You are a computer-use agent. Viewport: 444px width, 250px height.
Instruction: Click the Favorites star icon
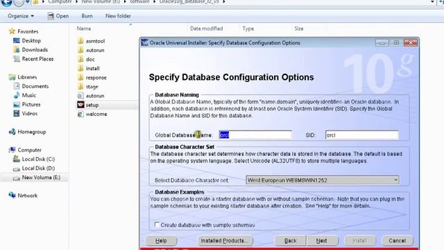pyautogui.click(x=12, y=31)
